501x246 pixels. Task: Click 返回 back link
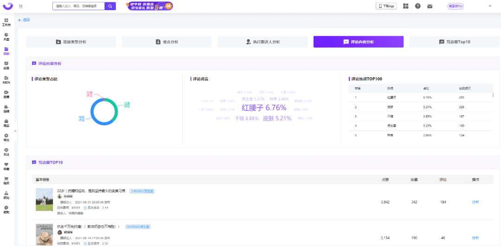pos(24,20)
